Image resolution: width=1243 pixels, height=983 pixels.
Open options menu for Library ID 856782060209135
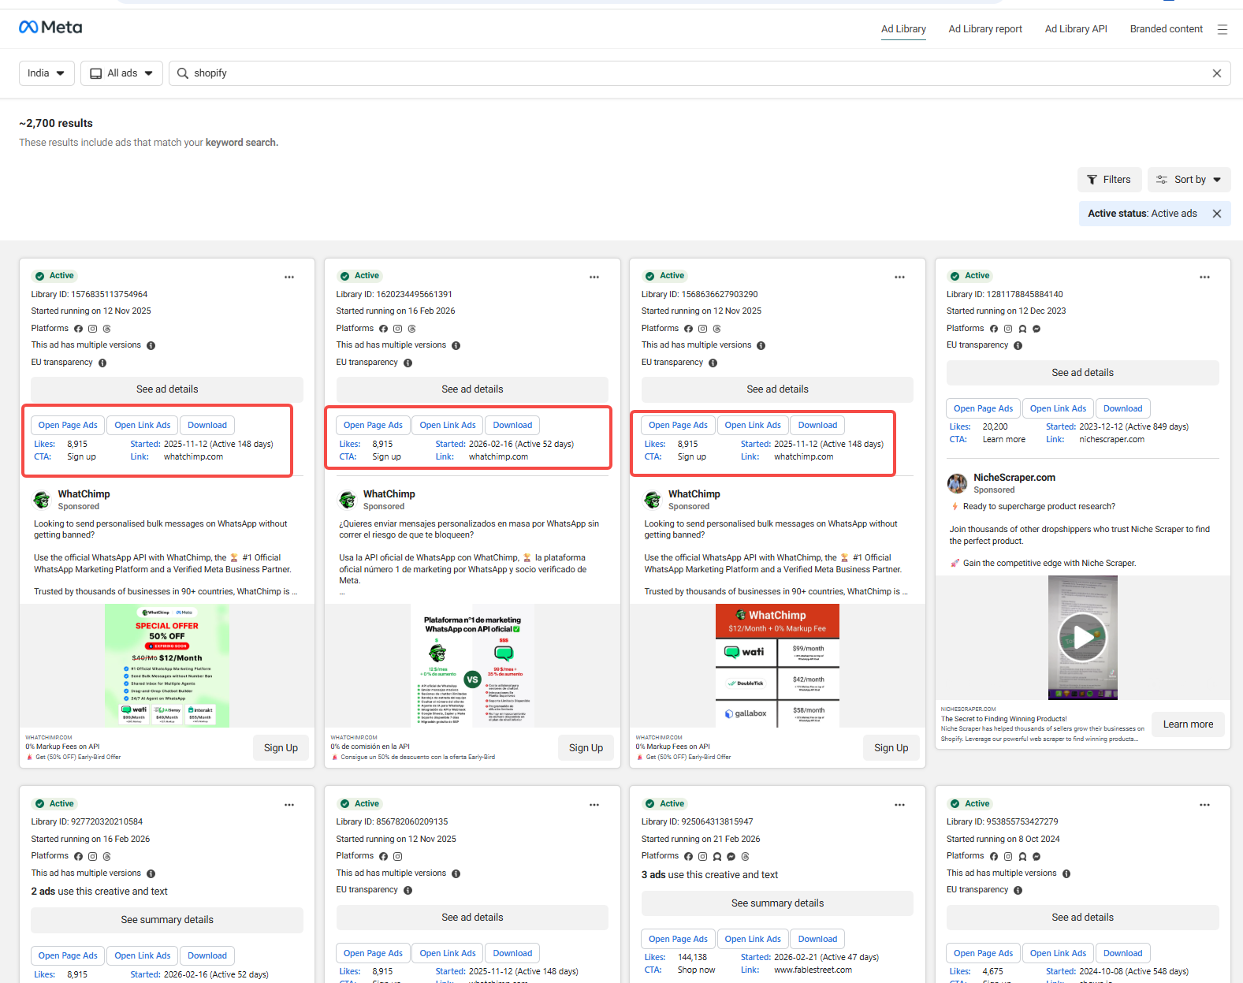(x=594, y=805)
